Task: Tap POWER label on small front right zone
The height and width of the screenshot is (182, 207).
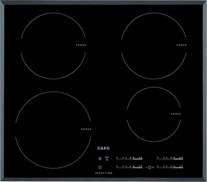Action: [x=176, y=114]
